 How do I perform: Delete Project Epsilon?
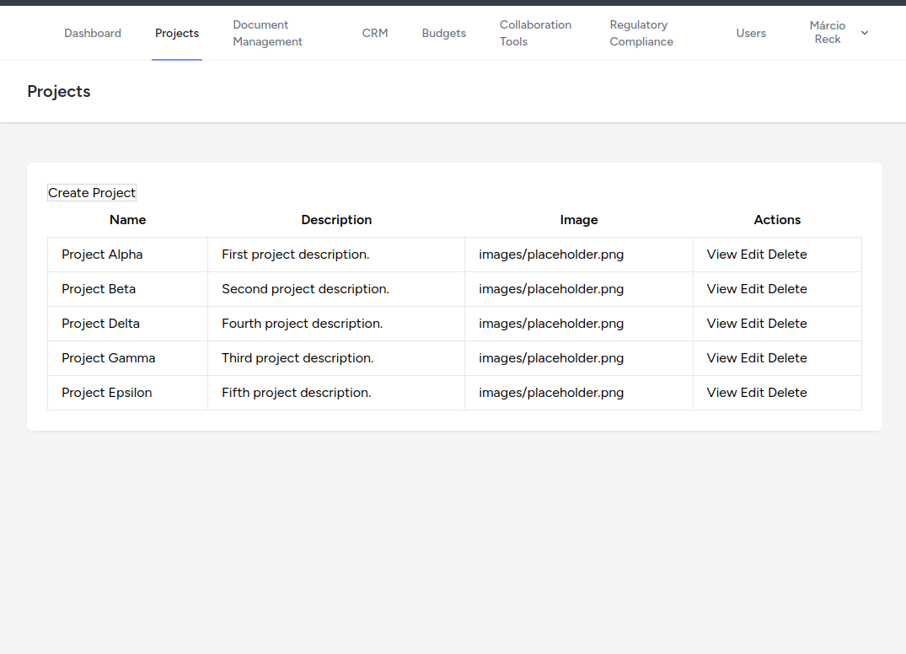pos(787,393)
